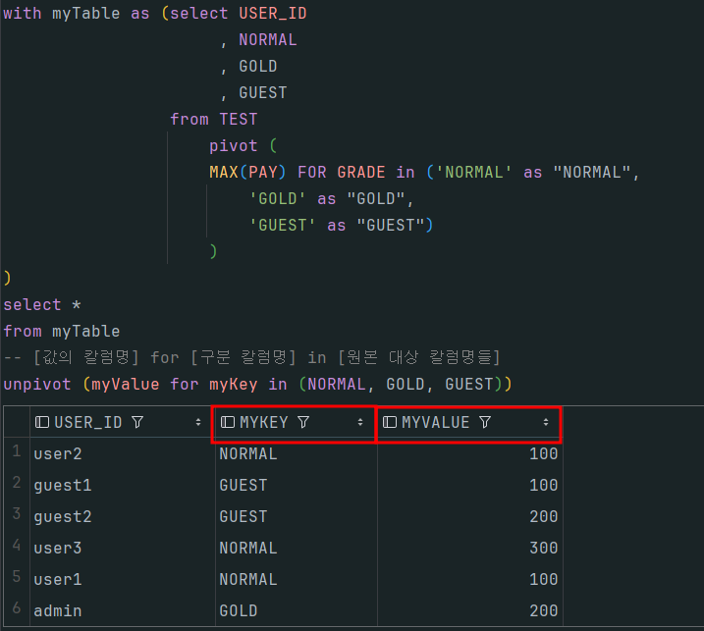
Task: Click 'with myTable as' at query start
Action: pos(77,14)
